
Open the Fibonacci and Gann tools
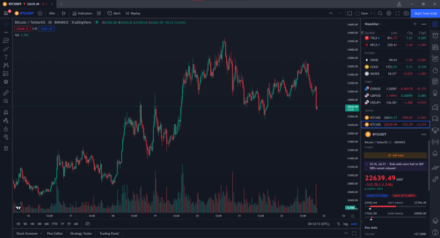point(6,41)
